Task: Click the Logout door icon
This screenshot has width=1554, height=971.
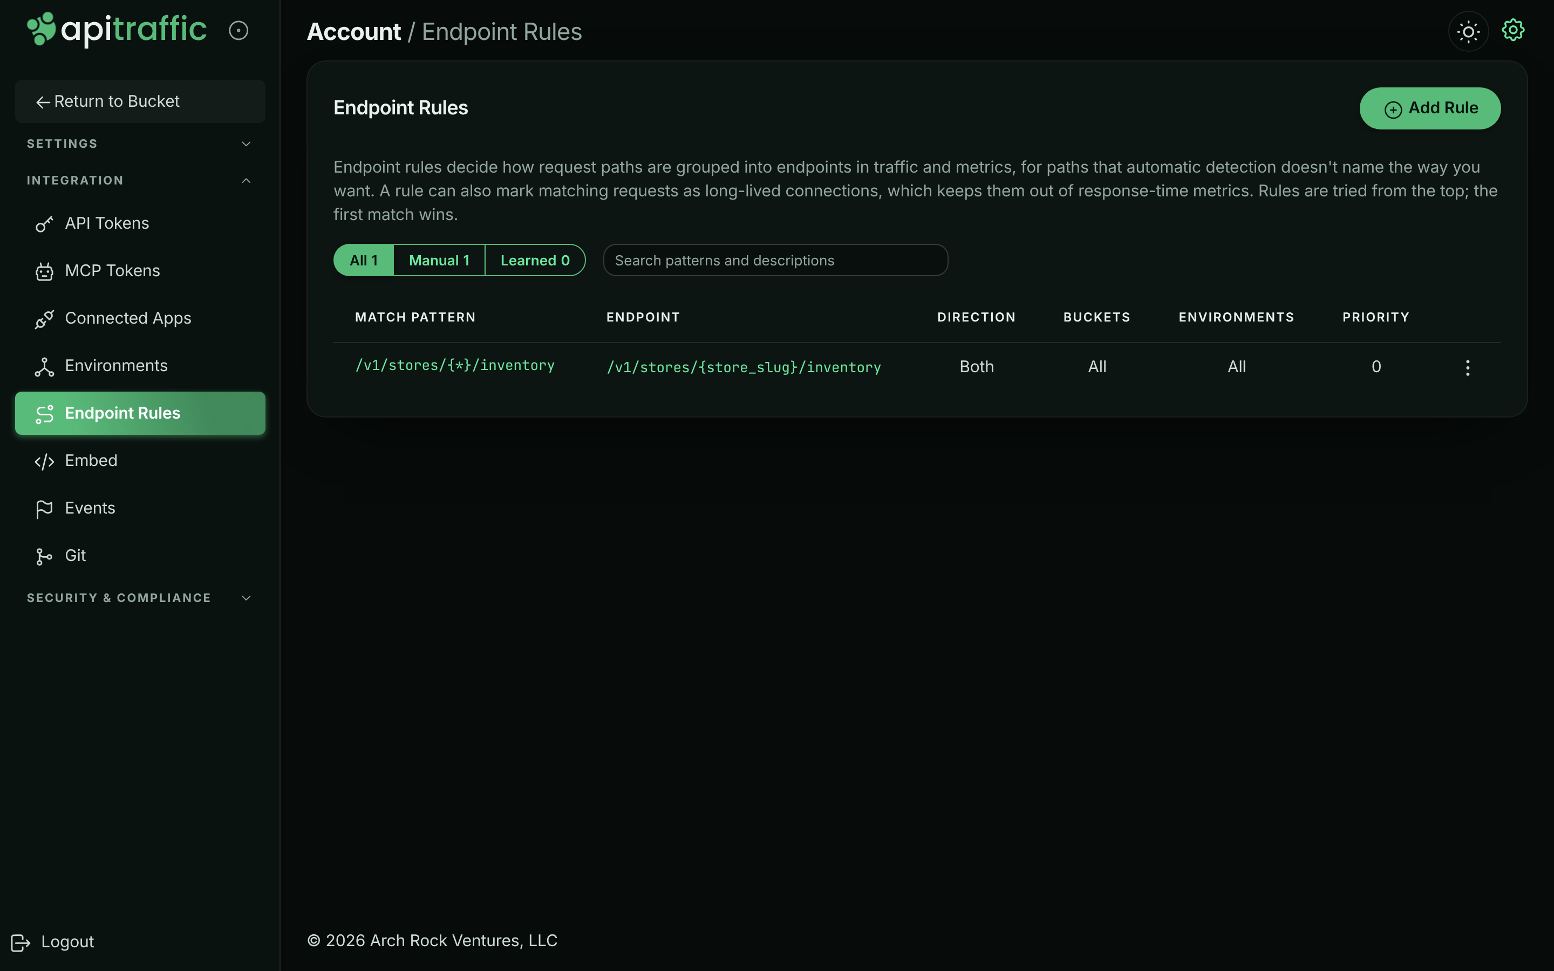Action: tap(21, 942)
